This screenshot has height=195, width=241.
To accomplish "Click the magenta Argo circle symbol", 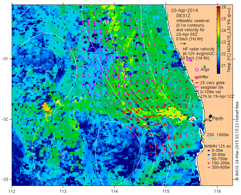I will tap(197, 70).
